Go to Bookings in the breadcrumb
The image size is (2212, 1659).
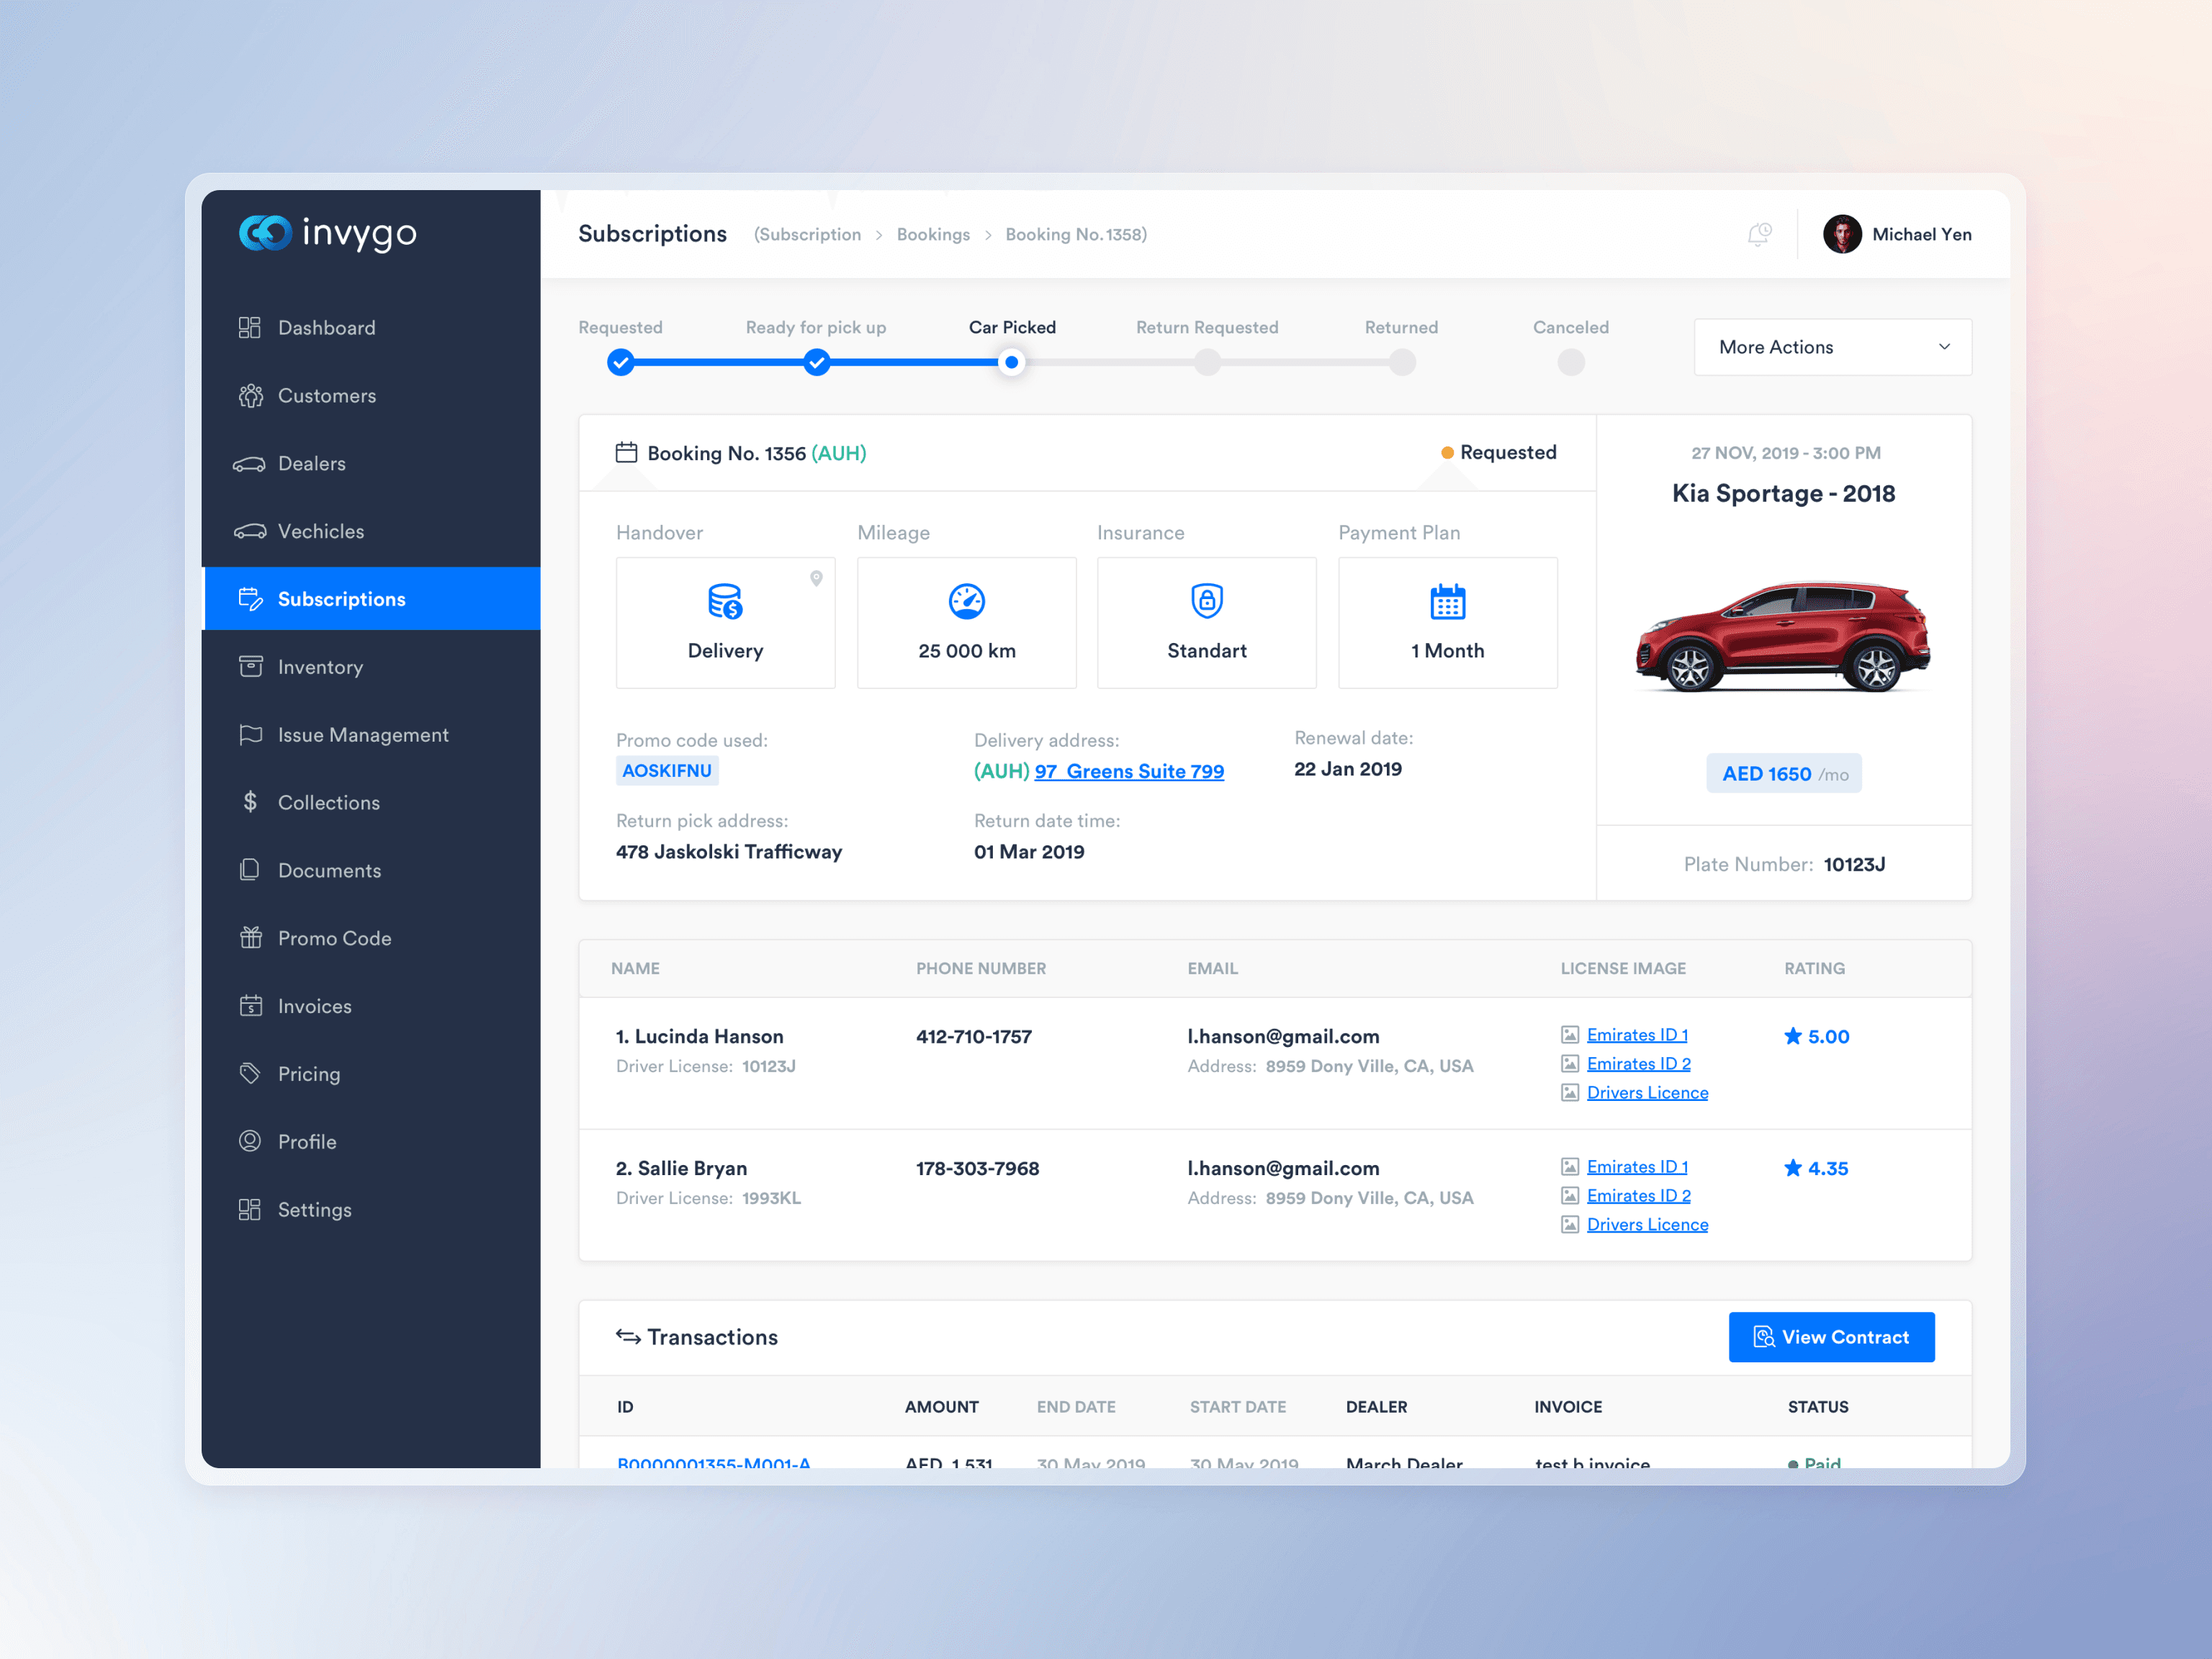933,234
